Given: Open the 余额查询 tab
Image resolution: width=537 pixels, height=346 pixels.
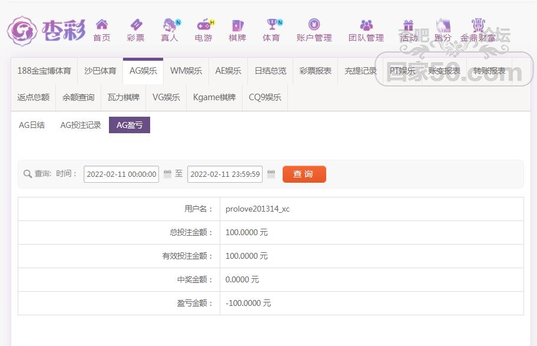Looking at the screenshot, I should [78, 98].
